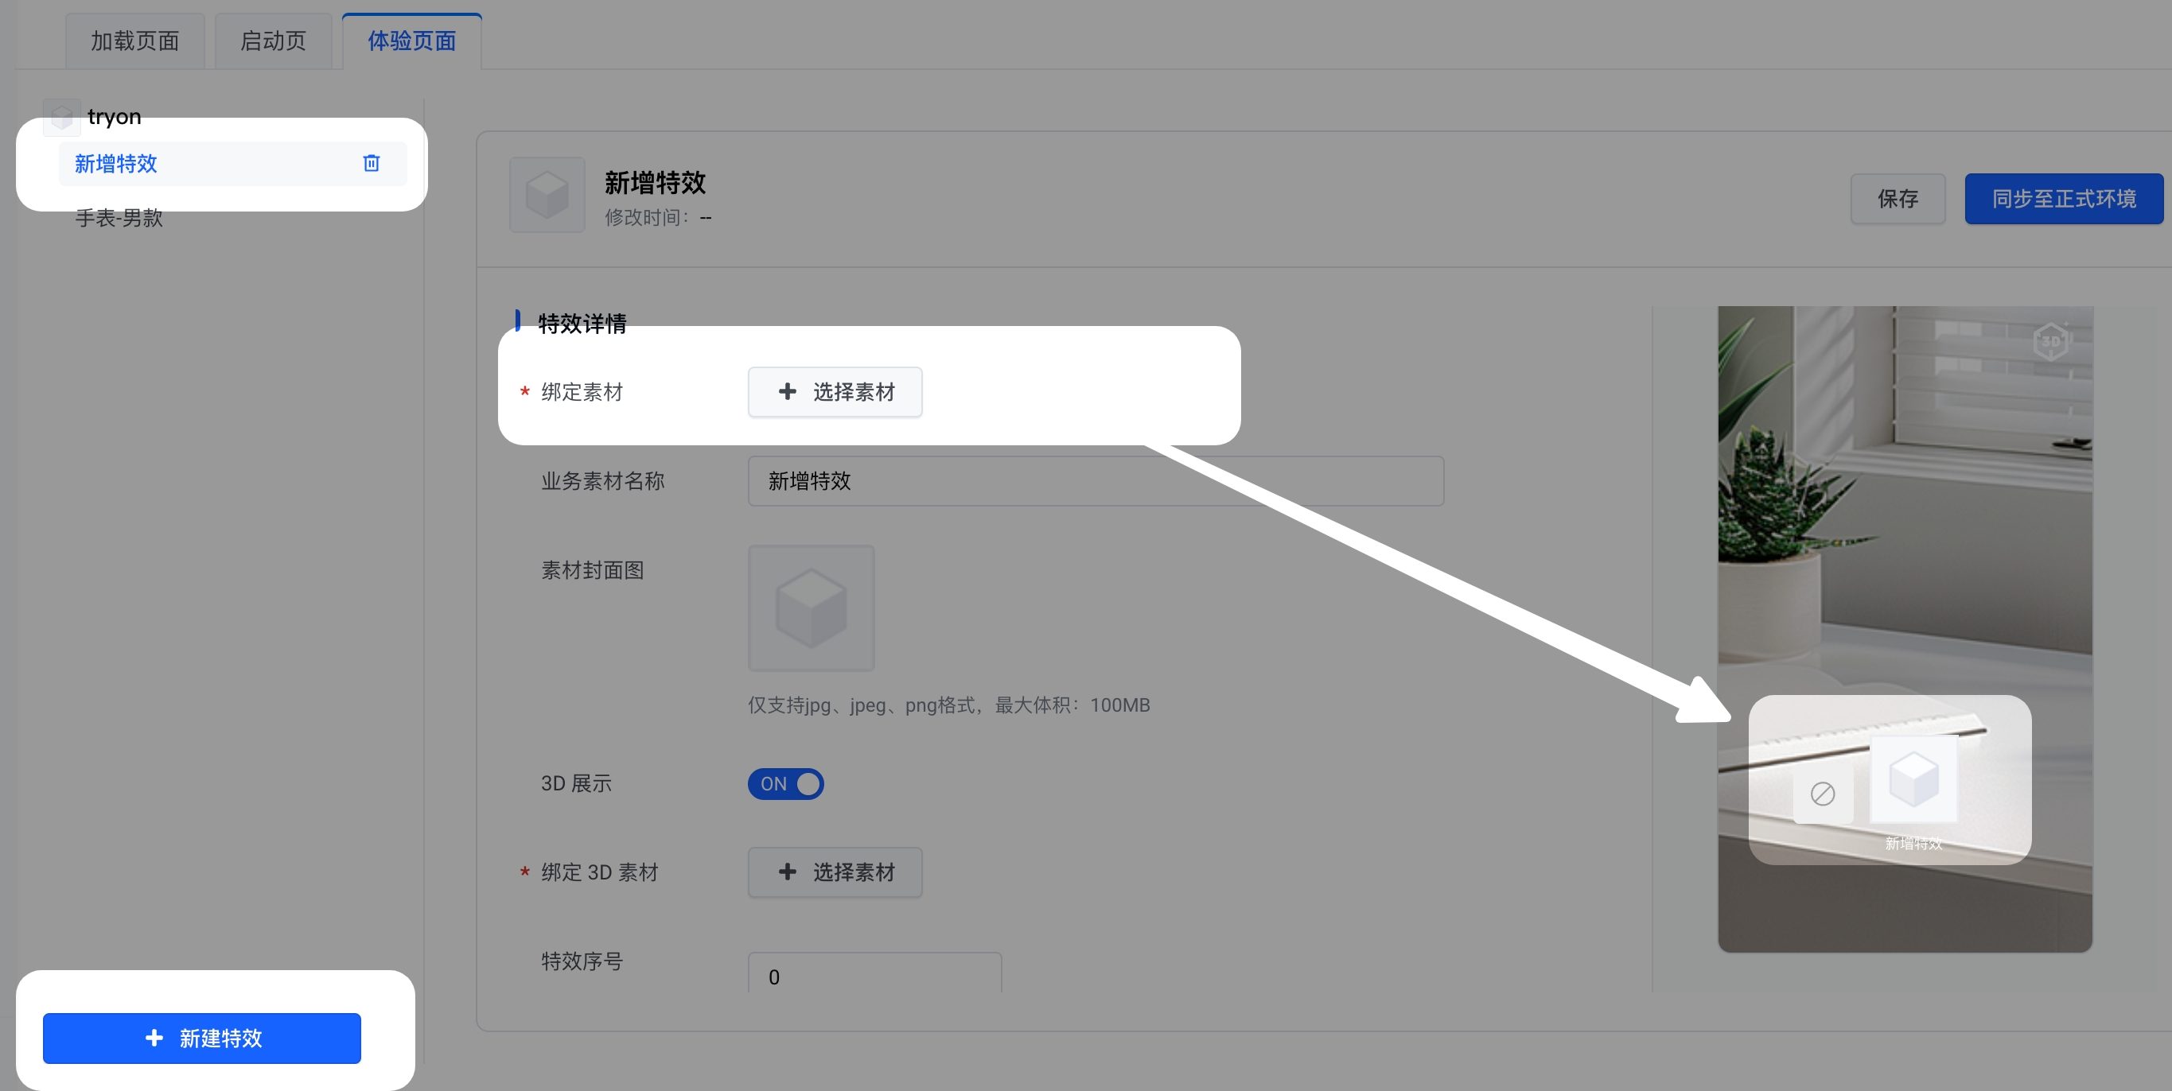The height and width of the screenshot is (1091, 2172).
Task: Click the cube icon beside 新增特效 header
Action: (x=547, y=195)
